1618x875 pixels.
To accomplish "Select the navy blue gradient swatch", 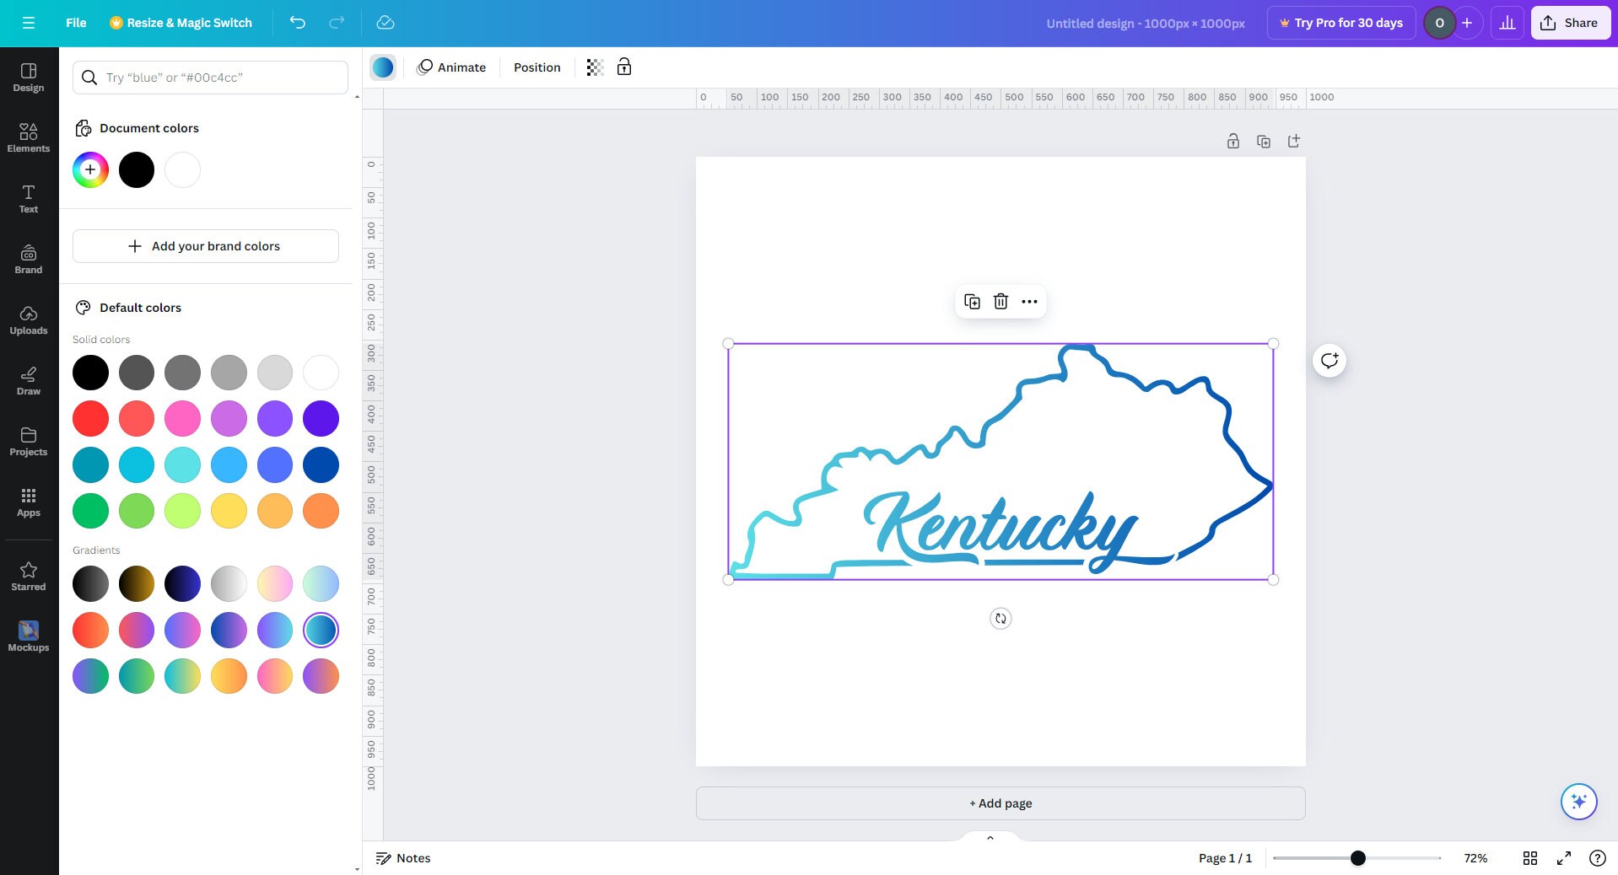I will pyautogui.click(x=181, y=583).
